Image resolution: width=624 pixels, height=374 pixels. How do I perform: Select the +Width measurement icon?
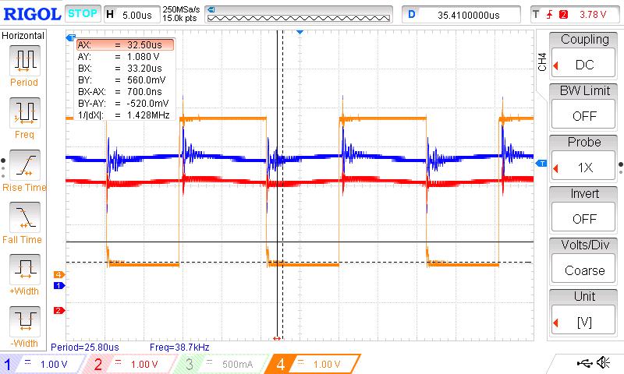click(x=25, y=269)
